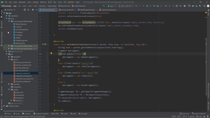
Task: Click the user avatar icon near search
Action: coord(208,6)
